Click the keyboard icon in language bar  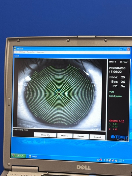tap(98, 160)
